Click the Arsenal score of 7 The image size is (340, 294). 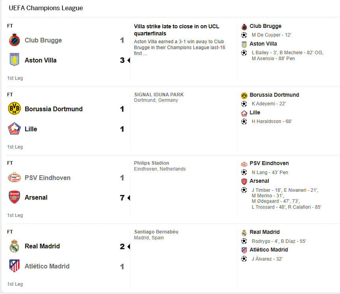[x=122, y=198]
